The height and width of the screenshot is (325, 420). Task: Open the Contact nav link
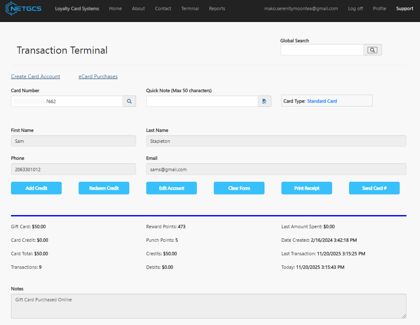coord(163,8)
